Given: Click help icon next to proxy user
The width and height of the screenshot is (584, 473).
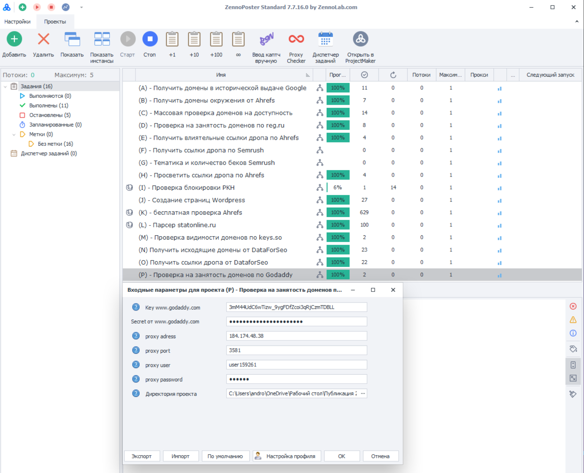Looking at the screenshot, I should pyautogui.click(x=136, y=365).
